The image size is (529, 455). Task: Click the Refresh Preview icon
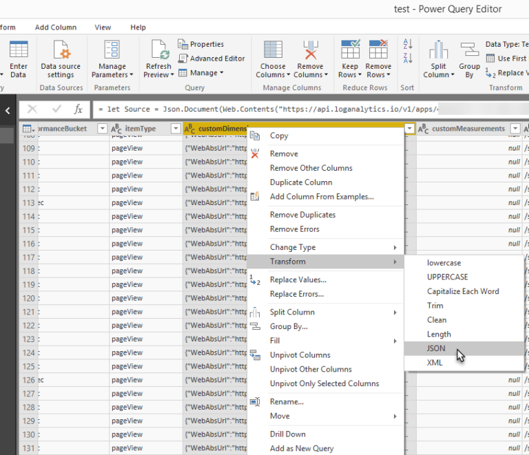click(x=159, y=50)
